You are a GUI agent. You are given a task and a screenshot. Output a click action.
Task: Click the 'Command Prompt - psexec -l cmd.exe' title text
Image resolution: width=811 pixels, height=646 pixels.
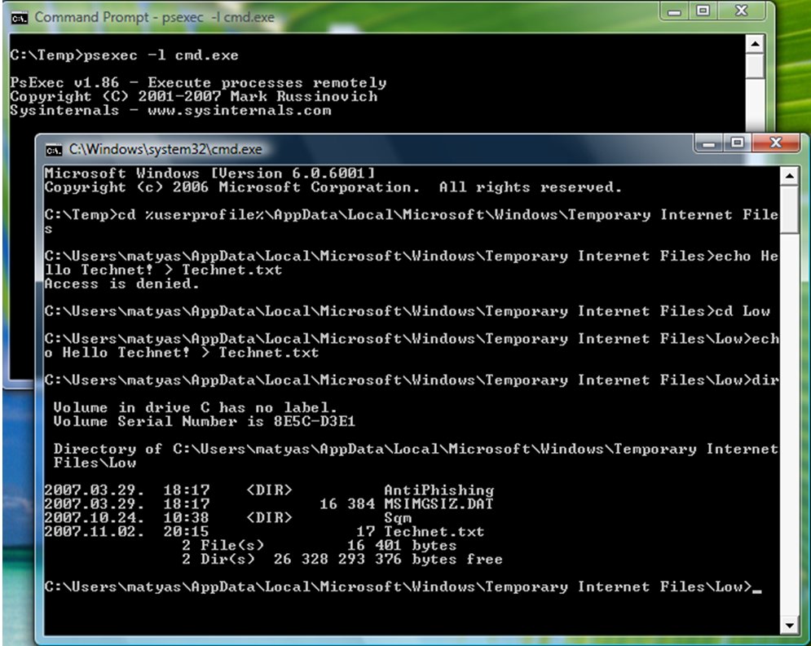tap(154, 18)
